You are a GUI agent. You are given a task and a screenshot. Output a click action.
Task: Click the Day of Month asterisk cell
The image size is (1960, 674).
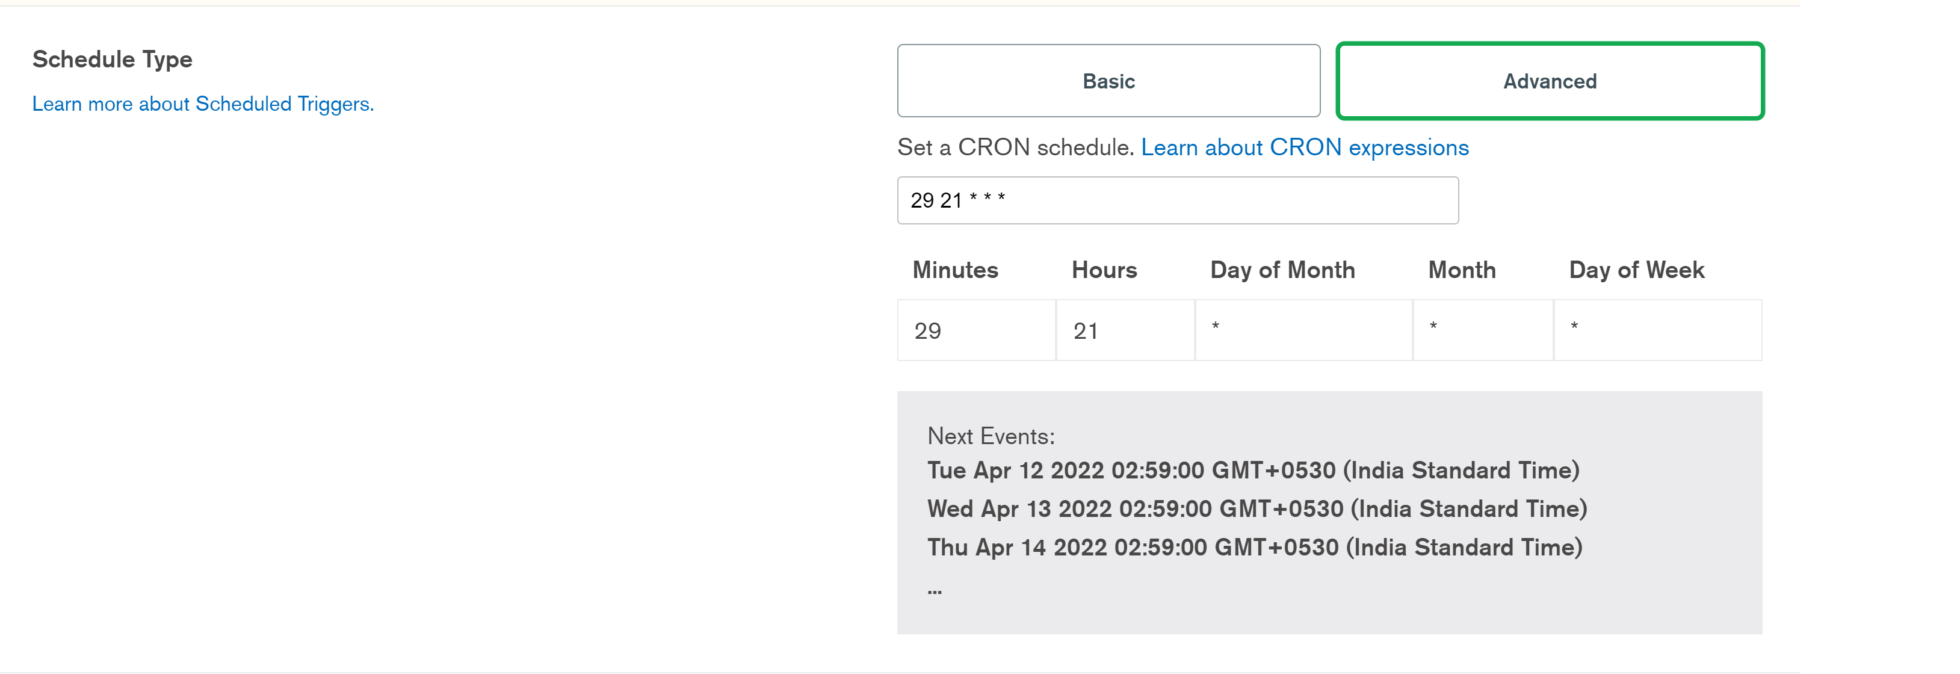tap(1303, 330)
